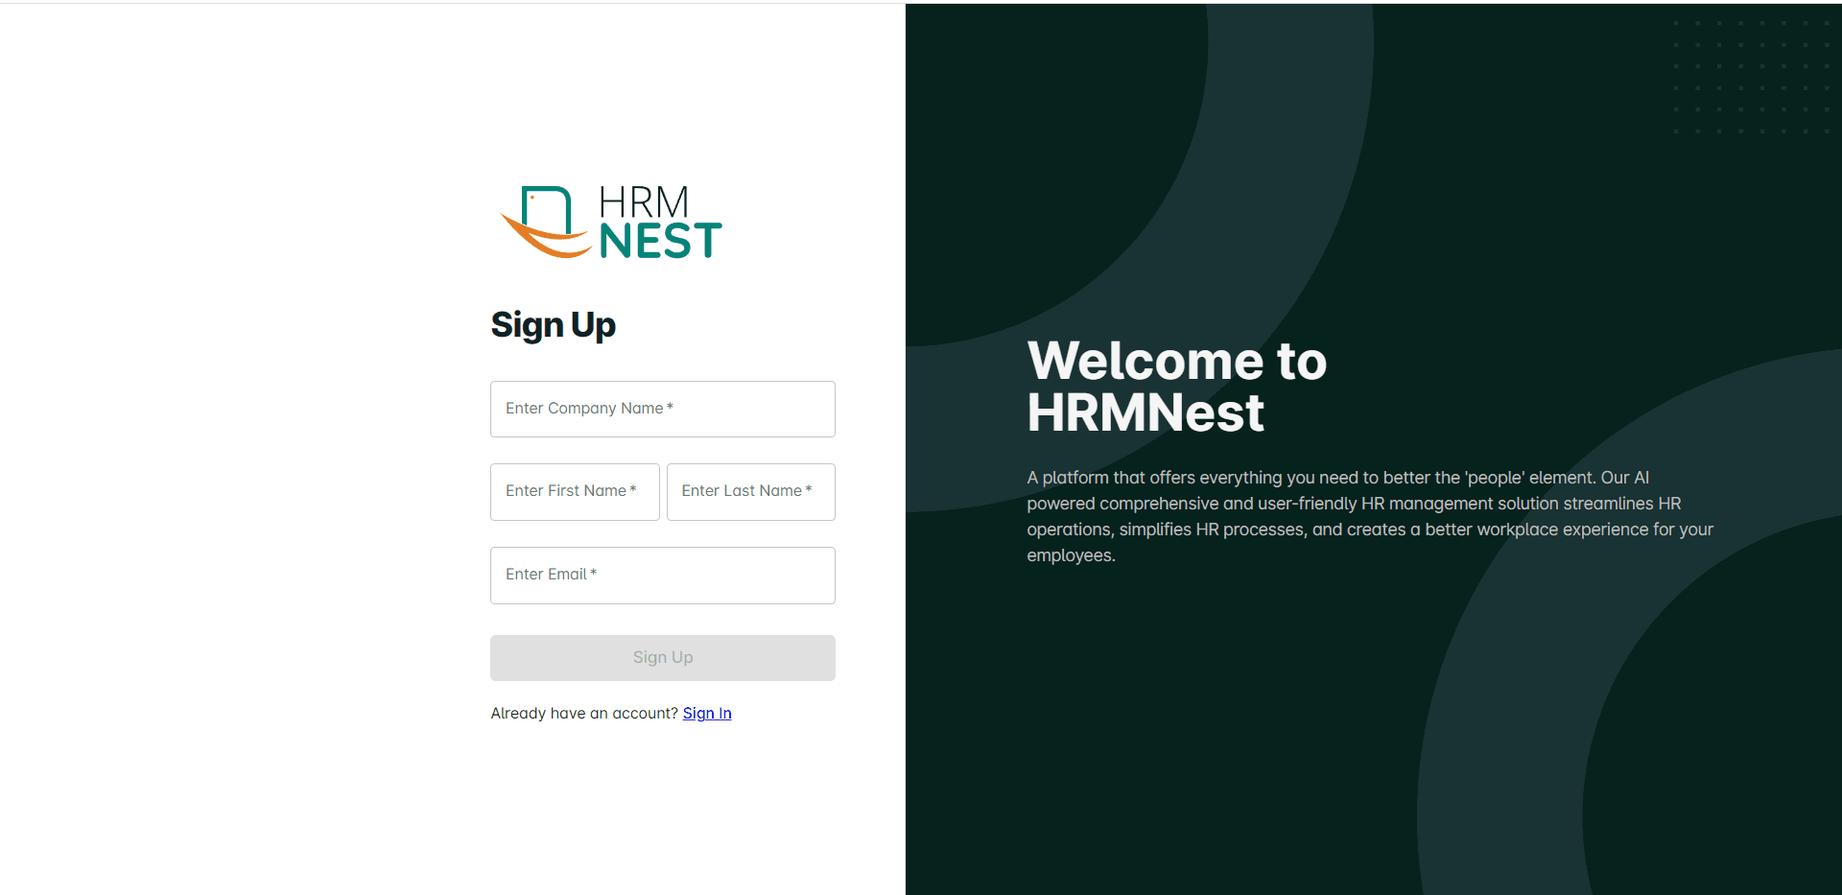
Task: Click the dotted grid decoration pattern
Action: 1752,77
